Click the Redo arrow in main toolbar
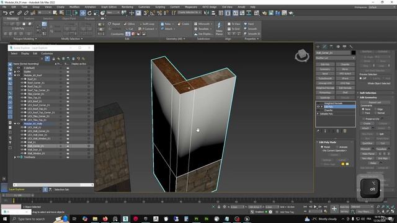Viewport: 397px width, 223px height. point(12,13)
